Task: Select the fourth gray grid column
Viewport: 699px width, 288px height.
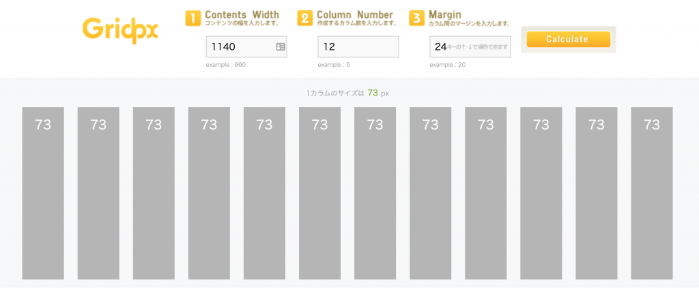Action: (209, 193)
